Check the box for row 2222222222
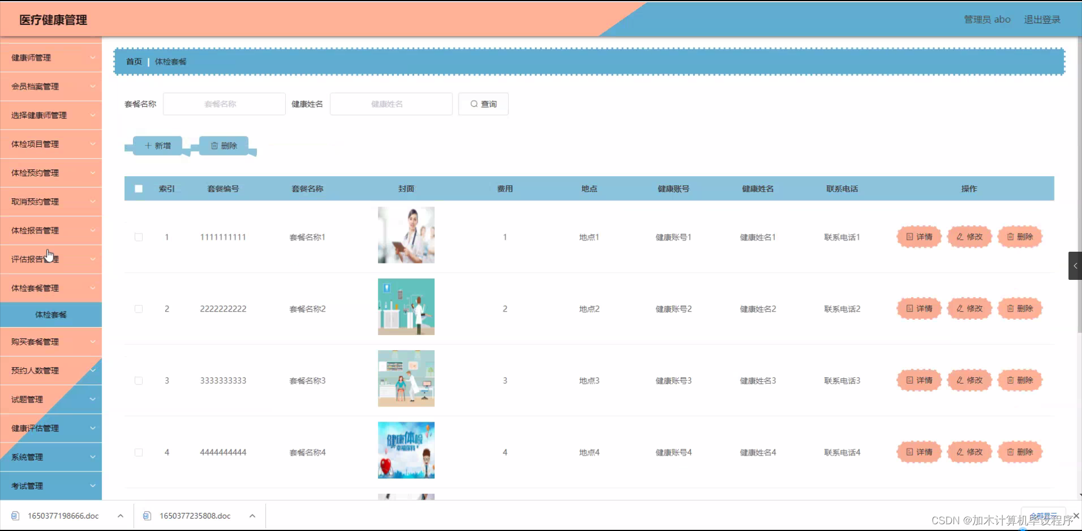 (x=139, y=309)
